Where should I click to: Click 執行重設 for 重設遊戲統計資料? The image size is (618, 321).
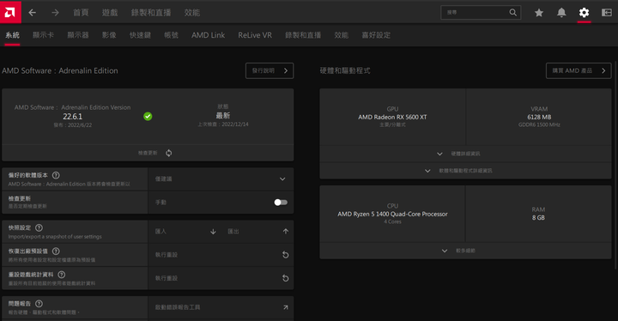click(167, 278)
